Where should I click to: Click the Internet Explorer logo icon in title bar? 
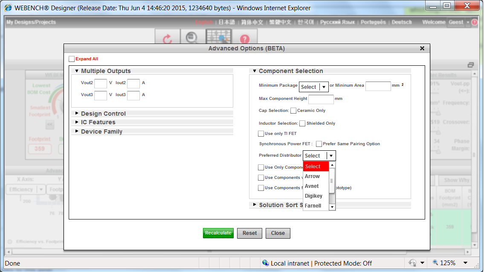(x=8, y=8)
